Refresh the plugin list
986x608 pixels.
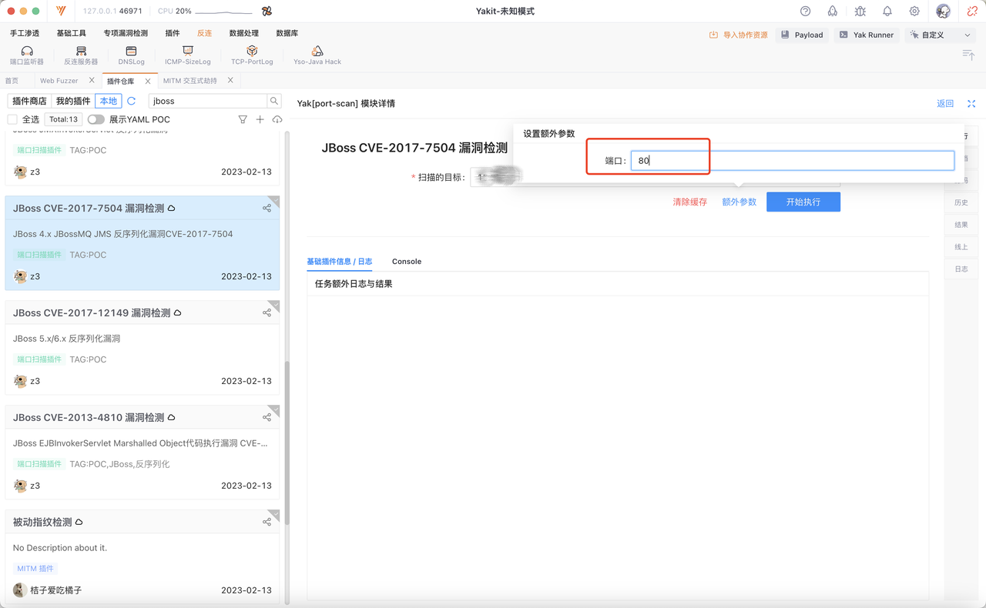132,101
